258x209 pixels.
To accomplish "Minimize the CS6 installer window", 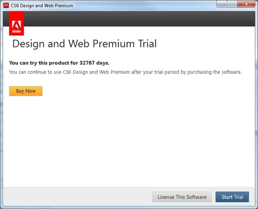I will [222, 4].
